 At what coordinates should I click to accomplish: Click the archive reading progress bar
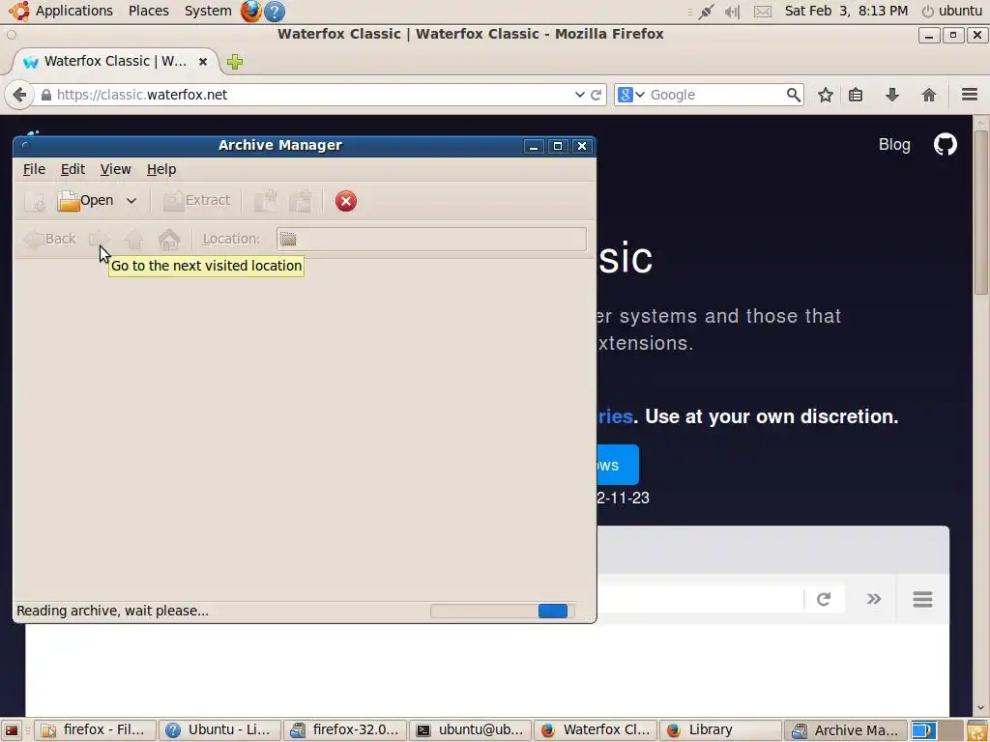click(x=503, y=611)
